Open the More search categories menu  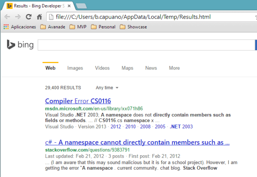174,68
